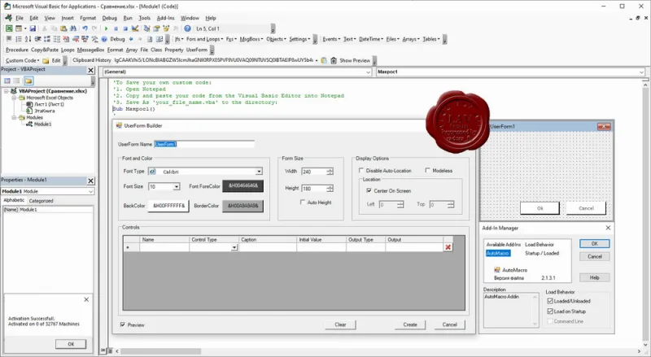This screenshot has width=651, height=357.
Task: Click red X delete row icon in Controls grid
Action: 448,247
